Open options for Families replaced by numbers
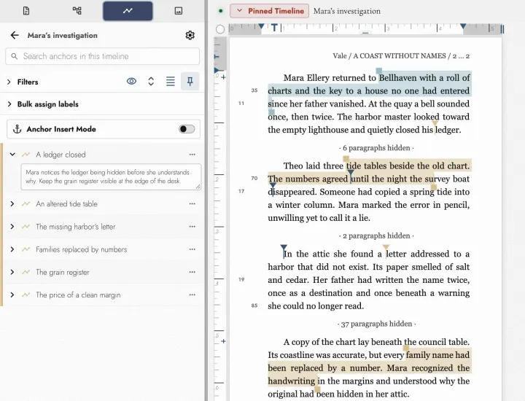 click(x=192, y=249)
